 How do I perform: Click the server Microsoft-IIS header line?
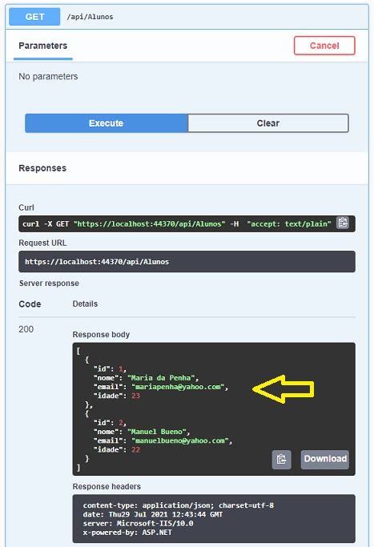(x=139, y=524)
